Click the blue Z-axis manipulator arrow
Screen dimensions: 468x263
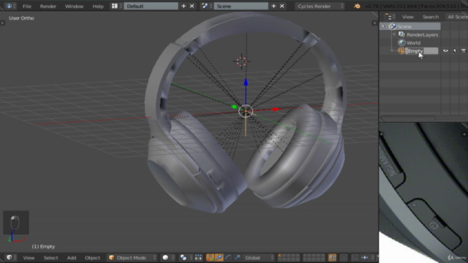tap(246, 82)
